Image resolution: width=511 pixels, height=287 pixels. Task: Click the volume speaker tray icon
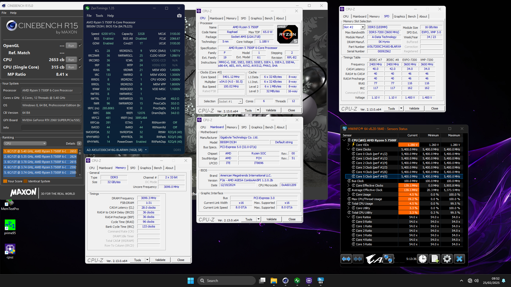tap(476, 281)
